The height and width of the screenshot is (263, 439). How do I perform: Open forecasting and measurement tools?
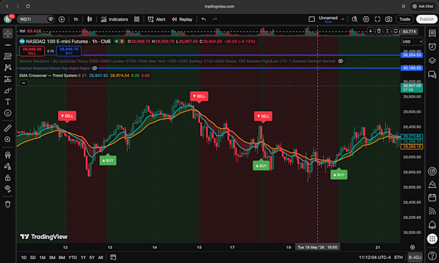[x=8, y=79]
